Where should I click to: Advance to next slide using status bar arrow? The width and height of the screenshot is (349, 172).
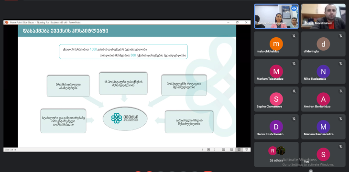[x=215, y=150]
